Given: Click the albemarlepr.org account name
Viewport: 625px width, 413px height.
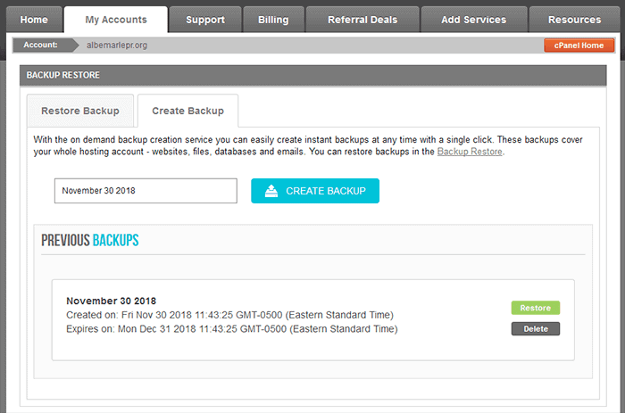Looking at the screenshot, I should click(117, 45).
